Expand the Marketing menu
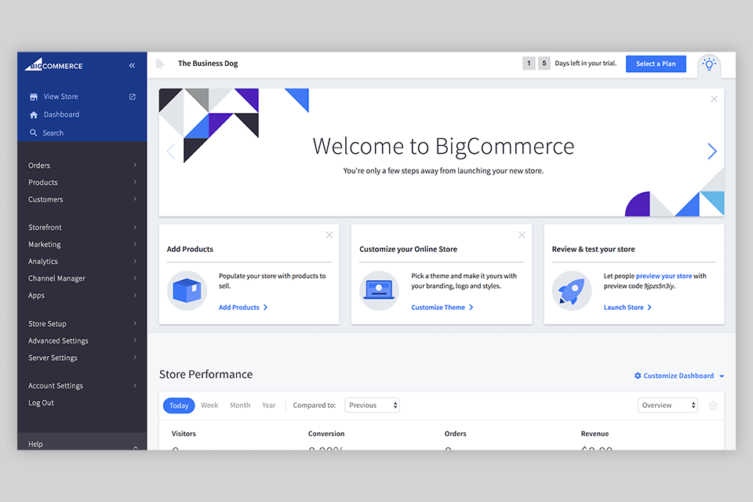 82,245
